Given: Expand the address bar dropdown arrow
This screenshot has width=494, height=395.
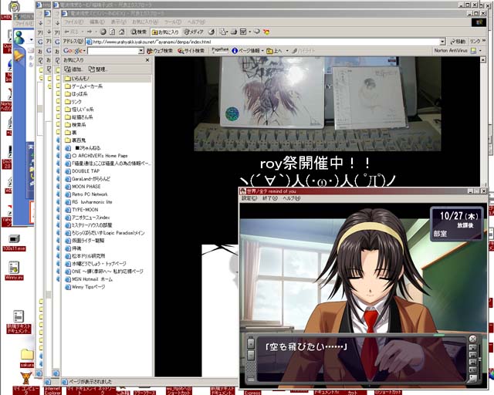Looking at the screenshot, I should click(x=442, y=42).
